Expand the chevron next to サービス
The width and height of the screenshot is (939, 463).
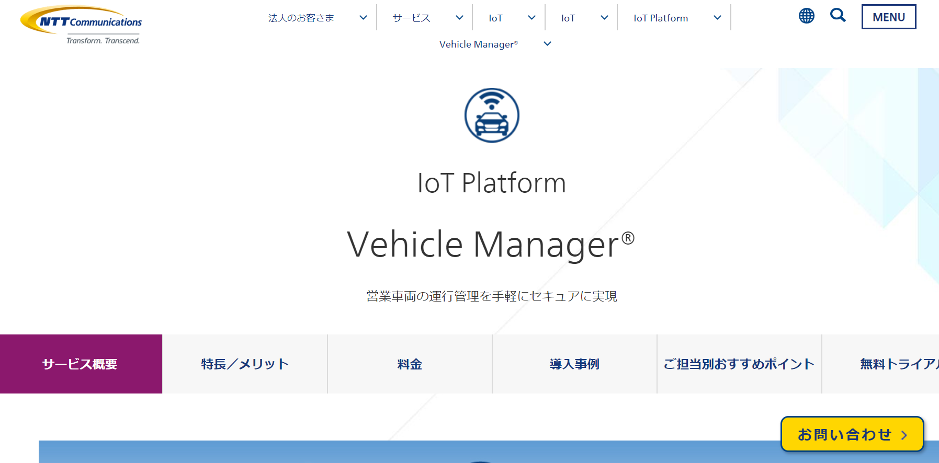click(x=459, y=18)
